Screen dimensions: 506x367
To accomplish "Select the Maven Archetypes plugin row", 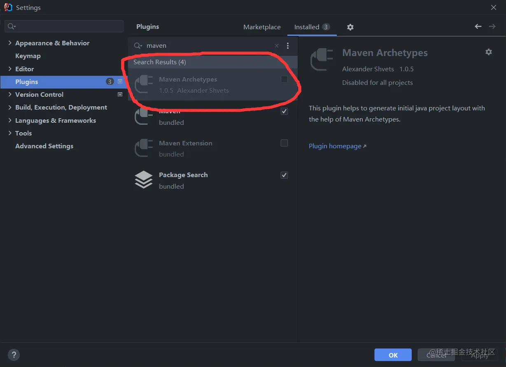I will click(212, 84).
